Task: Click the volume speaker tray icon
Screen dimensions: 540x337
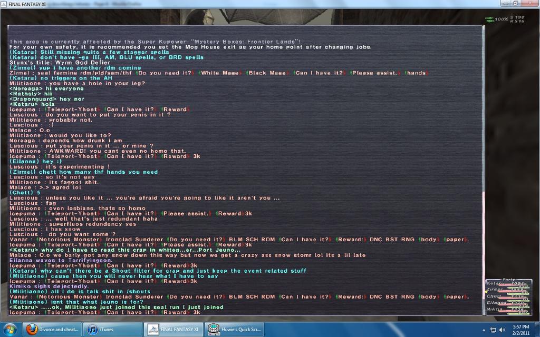Action: [502, 330]
